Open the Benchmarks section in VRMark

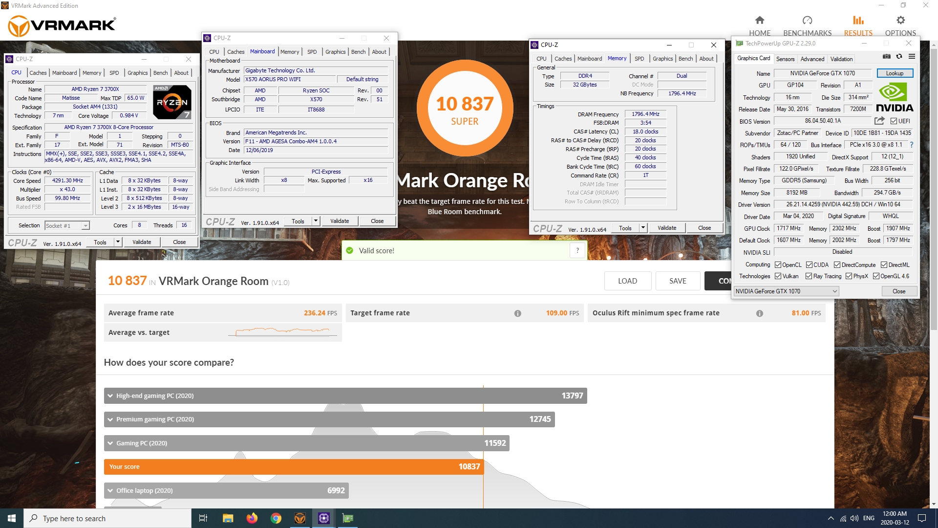point(807,26)
